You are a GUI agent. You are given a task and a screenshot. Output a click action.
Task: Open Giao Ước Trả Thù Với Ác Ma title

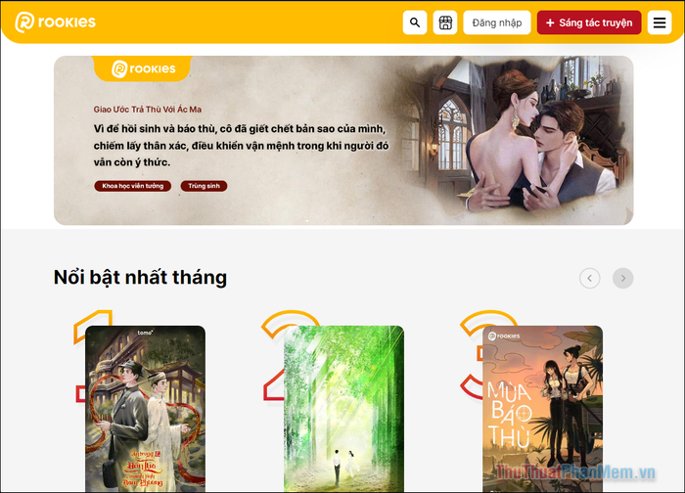pos(147,110)
